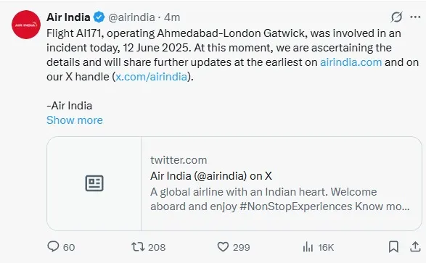
Task: Click the reply speech bubble icon
Action: (x=53, y=246)
